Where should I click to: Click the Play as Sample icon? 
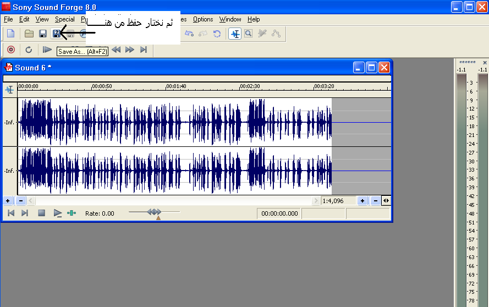coord(72,213)
